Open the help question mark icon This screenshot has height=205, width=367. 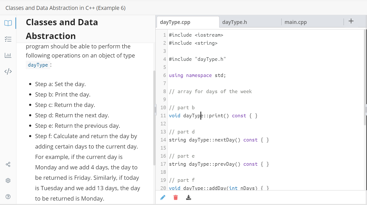[8, 196]
